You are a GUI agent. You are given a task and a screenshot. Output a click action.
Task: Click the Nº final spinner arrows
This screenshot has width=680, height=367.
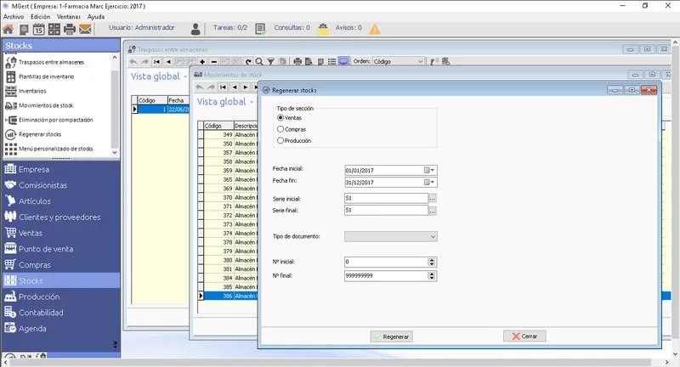432,275
